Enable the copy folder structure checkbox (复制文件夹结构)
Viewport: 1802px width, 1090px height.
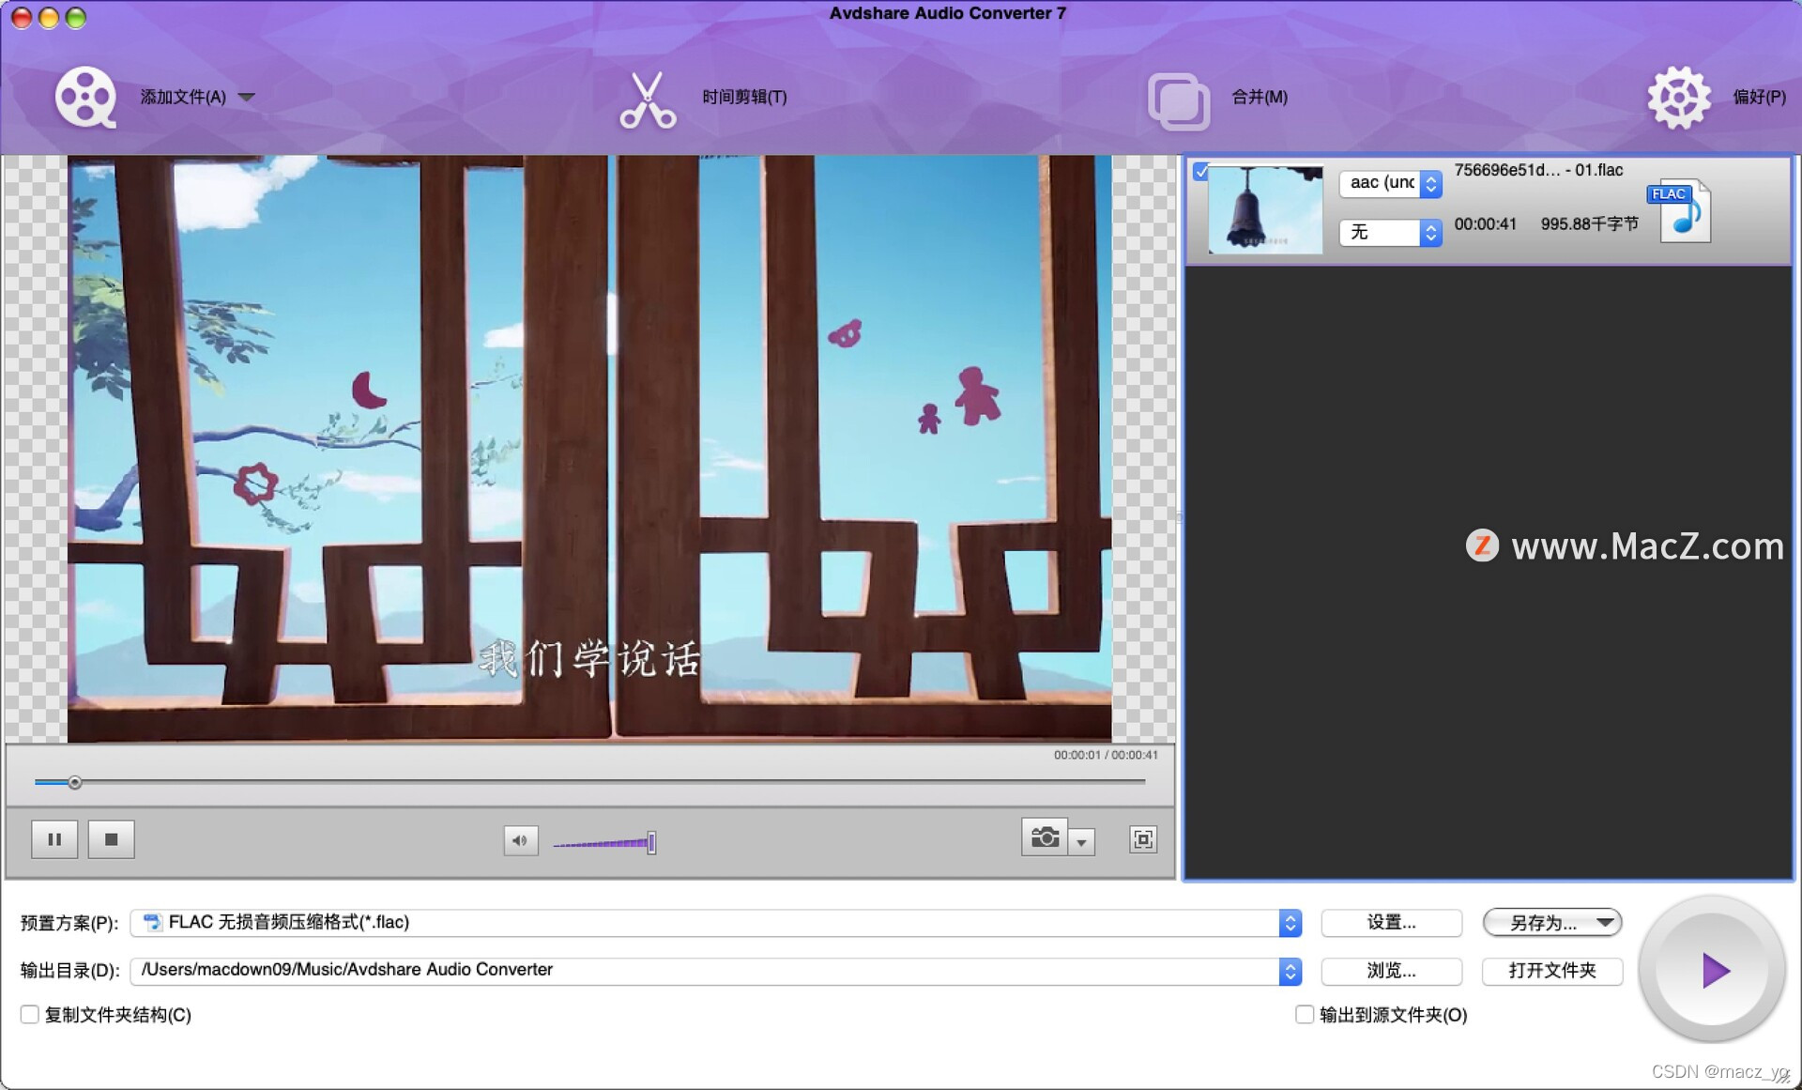click(x=30, y=1014)
